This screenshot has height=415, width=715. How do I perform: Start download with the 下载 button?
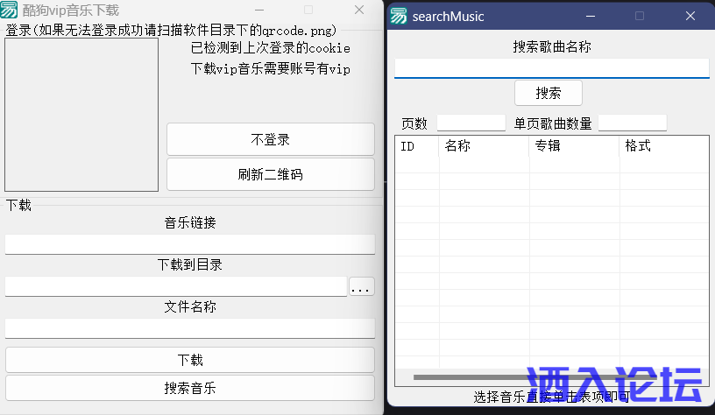pyautogui.click(x=190, y=360)
